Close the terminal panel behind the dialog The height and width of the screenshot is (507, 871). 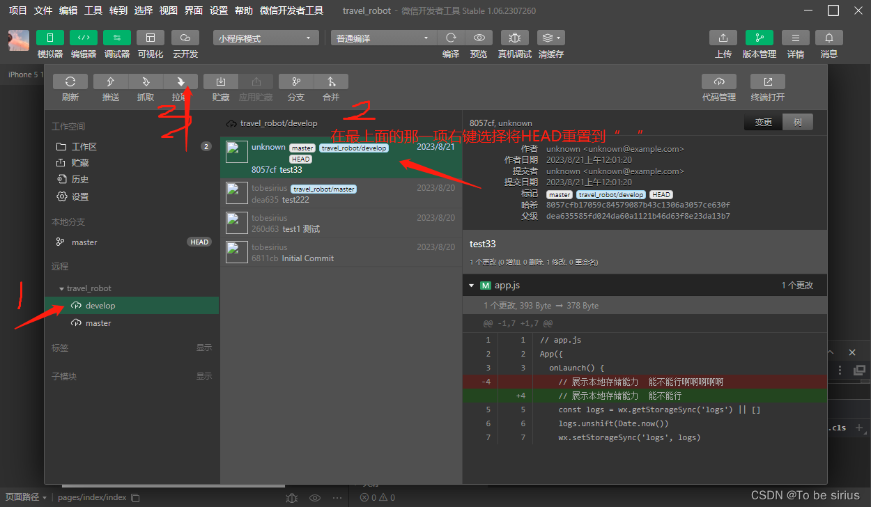click(852, 352)
